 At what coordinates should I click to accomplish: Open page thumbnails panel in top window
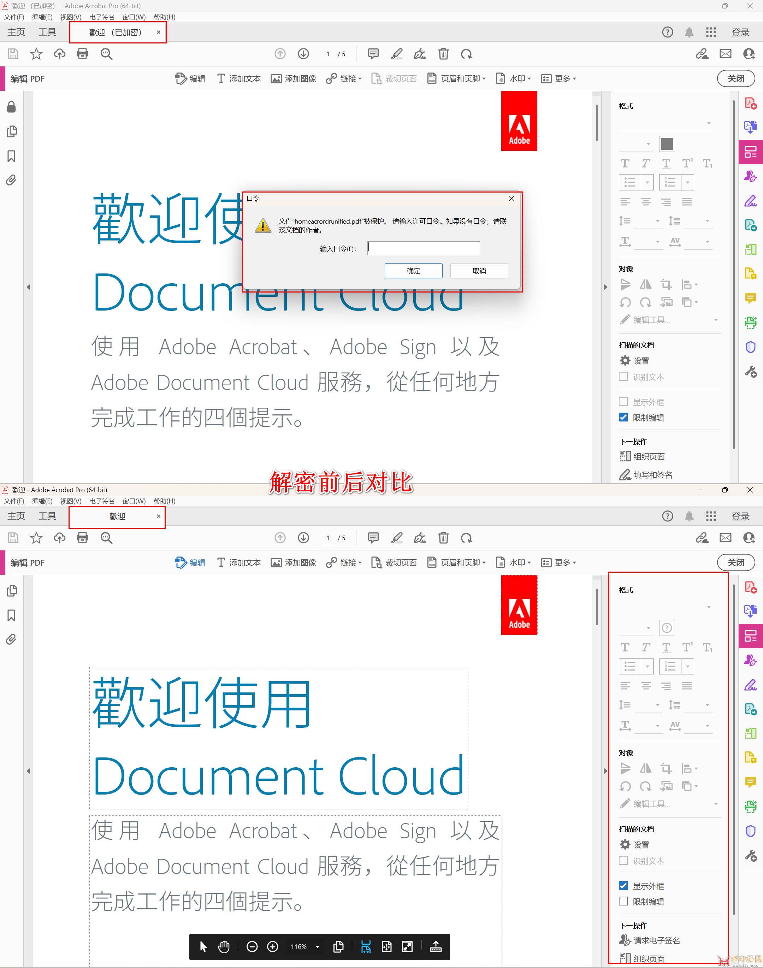click(12, 131)
